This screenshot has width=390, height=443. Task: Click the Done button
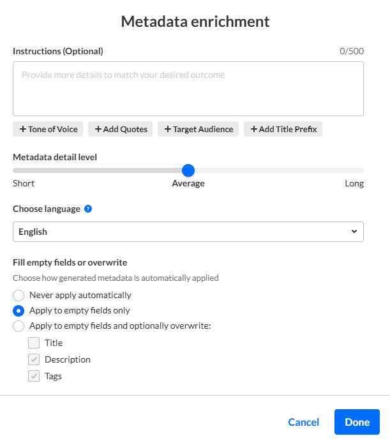pyautogui.click(x=357, y=422)
